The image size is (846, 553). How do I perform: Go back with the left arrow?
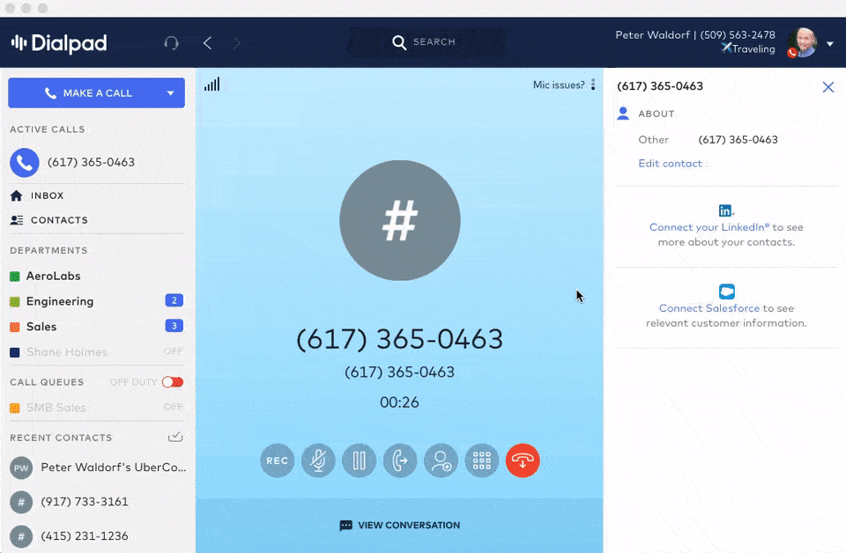[x=208, y=42]
